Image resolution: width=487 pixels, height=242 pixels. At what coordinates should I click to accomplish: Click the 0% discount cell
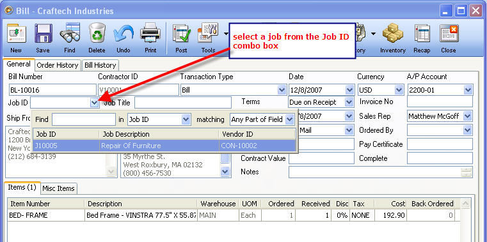pyautogui.click(x=340, y=215)
